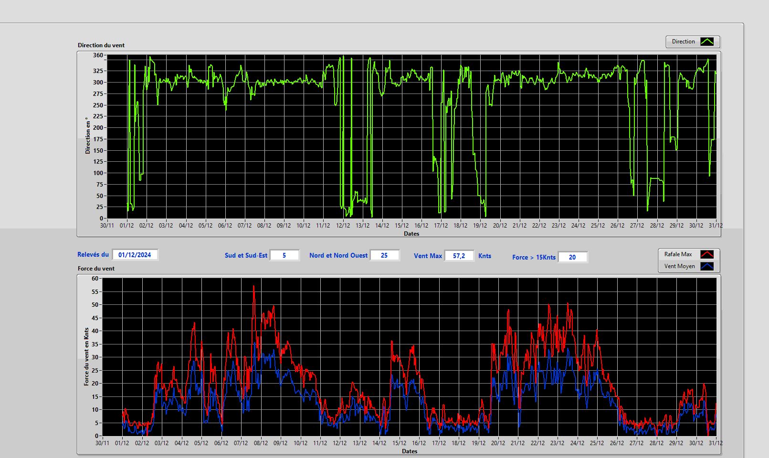Click the Direction legend label
769x458 pixels.
pos(683,42)
